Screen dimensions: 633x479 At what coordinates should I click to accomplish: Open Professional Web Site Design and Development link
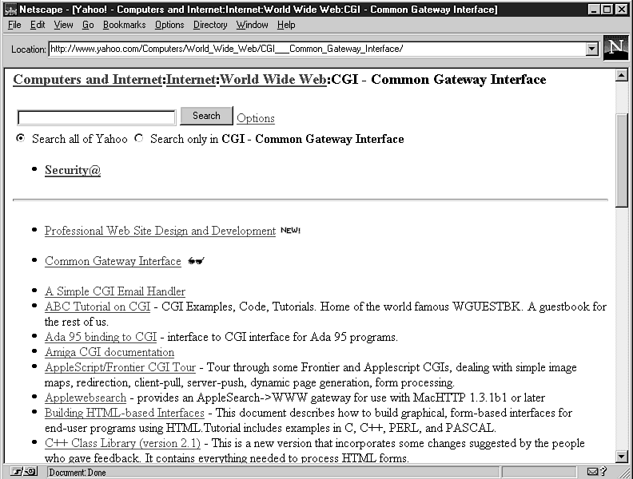160,231
